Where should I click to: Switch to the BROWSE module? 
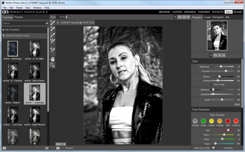165,12
